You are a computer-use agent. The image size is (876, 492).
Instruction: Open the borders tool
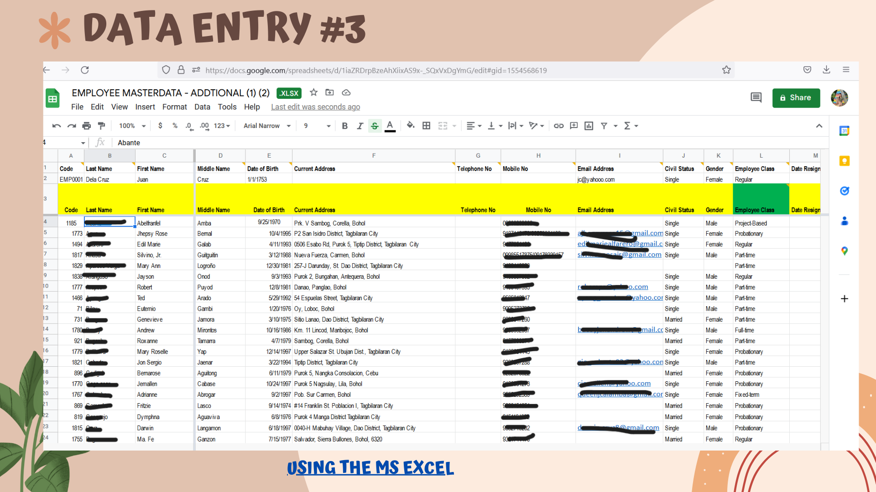tap(426, 126)
